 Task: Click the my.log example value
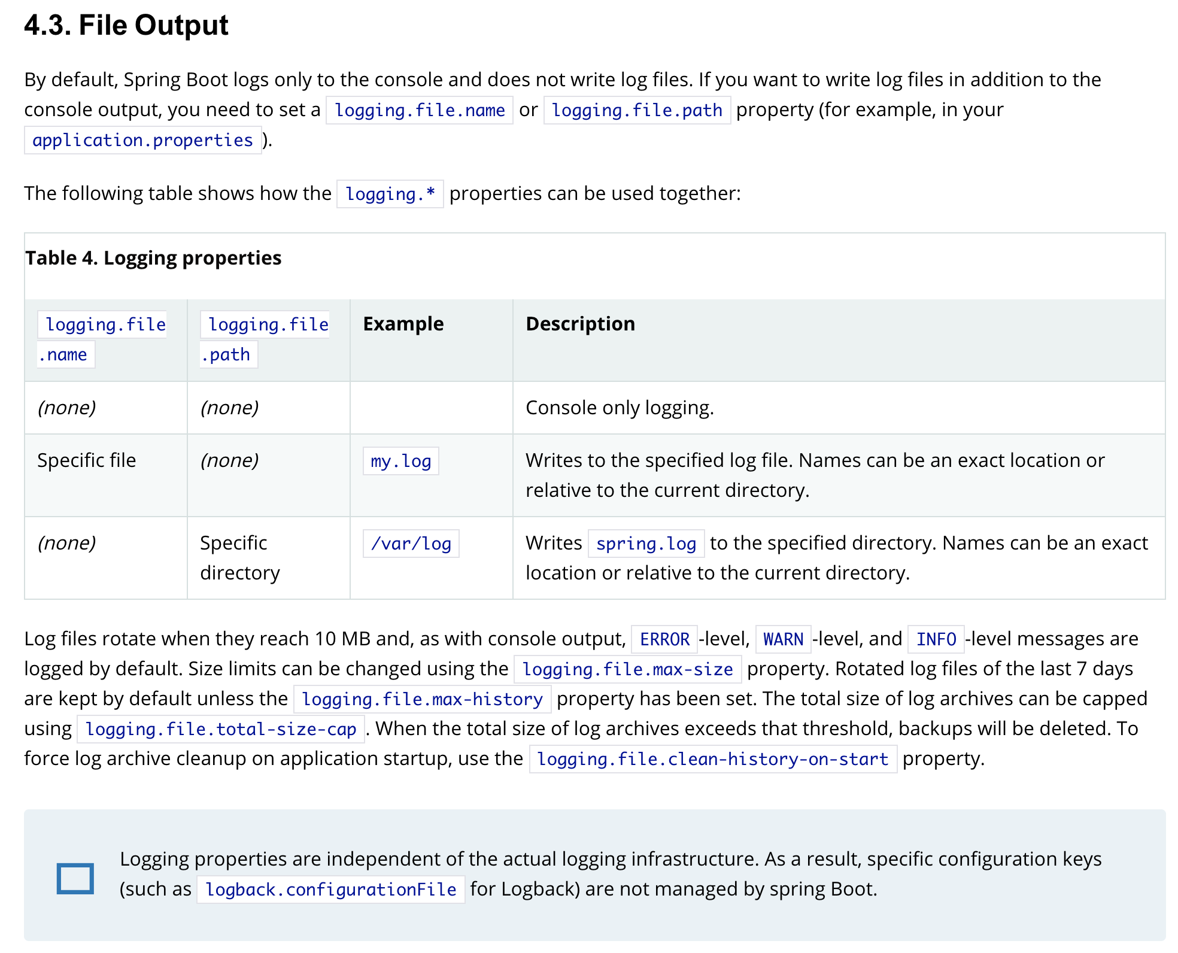(400, 461)
